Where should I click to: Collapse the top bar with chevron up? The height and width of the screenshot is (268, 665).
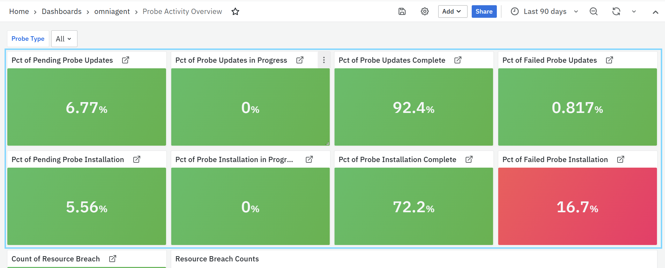pos(655,12)
